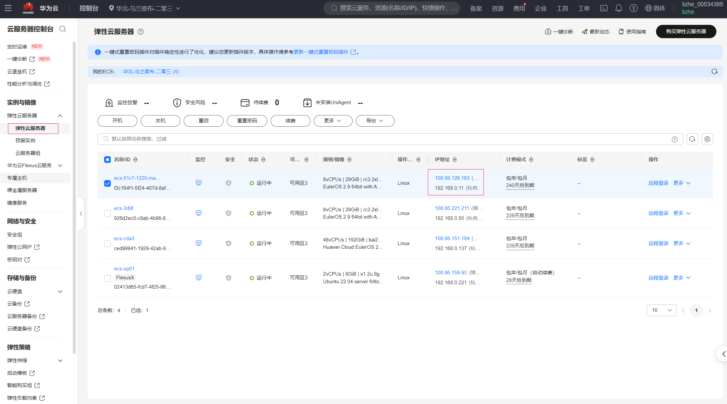Click the sidebar search magnifier icon
727x404 pixels.
coord(63,29)
